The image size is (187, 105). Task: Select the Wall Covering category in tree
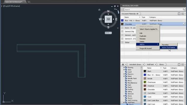[132, 100]
